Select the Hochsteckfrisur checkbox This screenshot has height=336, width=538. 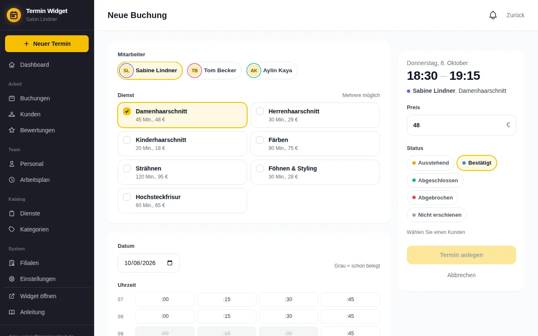(x=127, y=197)
